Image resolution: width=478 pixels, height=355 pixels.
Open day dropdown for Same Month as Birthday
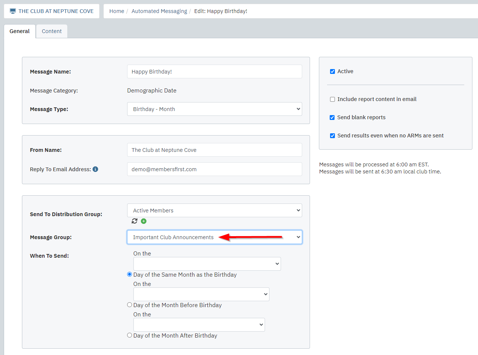pos(207,264)
